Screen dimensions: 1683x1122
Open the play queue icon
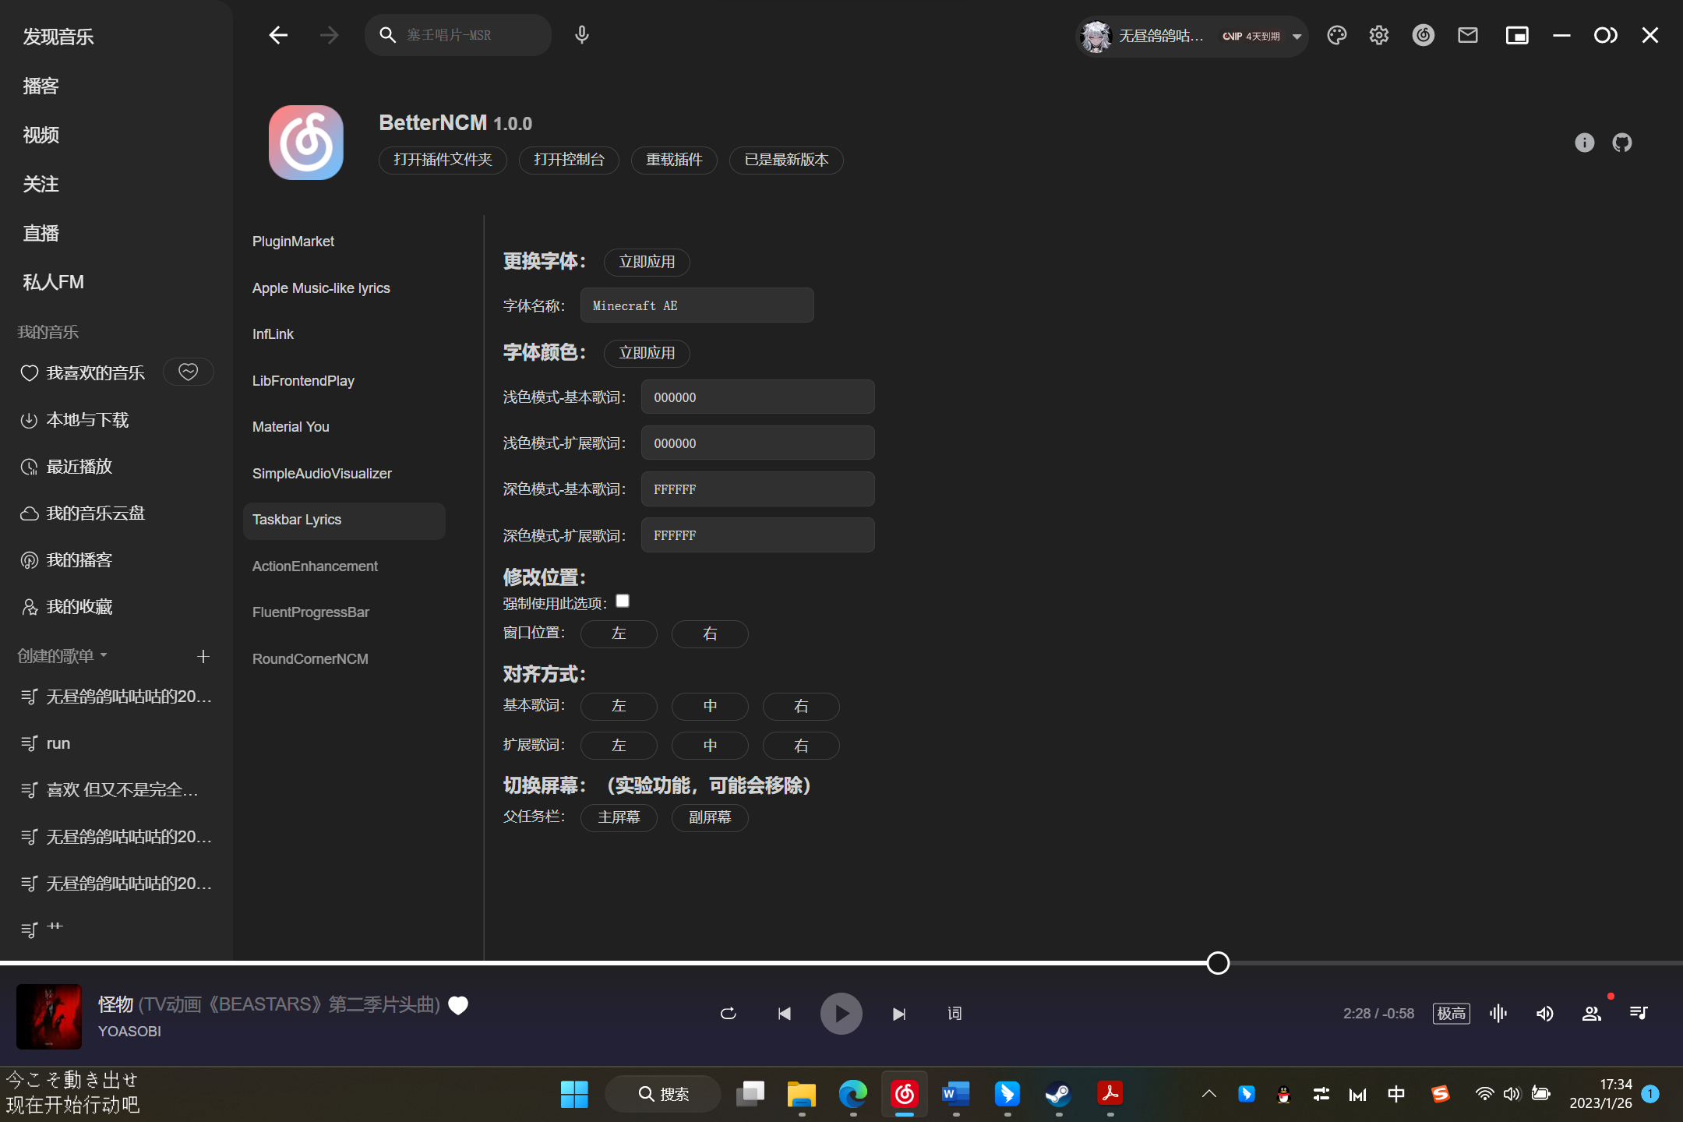[x=1639, y=1013]
